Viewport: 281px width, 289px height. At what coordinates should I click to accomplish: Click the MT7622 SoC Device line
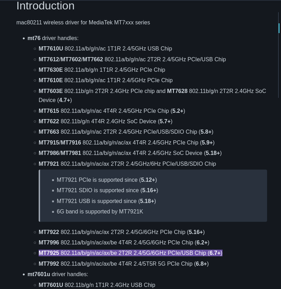[x=106, y=122]
